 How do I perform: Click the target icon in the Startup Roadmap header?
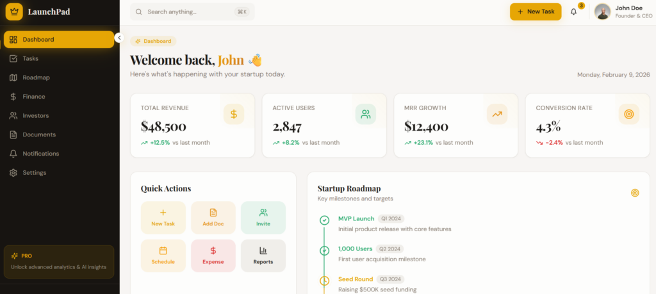pyautogui.click(x=635, y=193)
